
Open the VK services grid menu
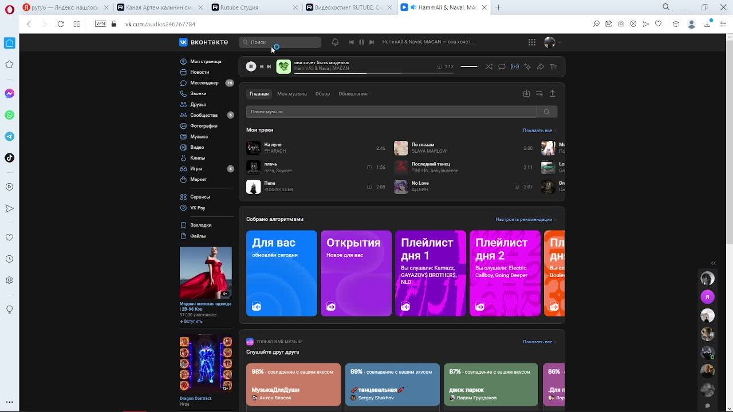click(532, 42)
